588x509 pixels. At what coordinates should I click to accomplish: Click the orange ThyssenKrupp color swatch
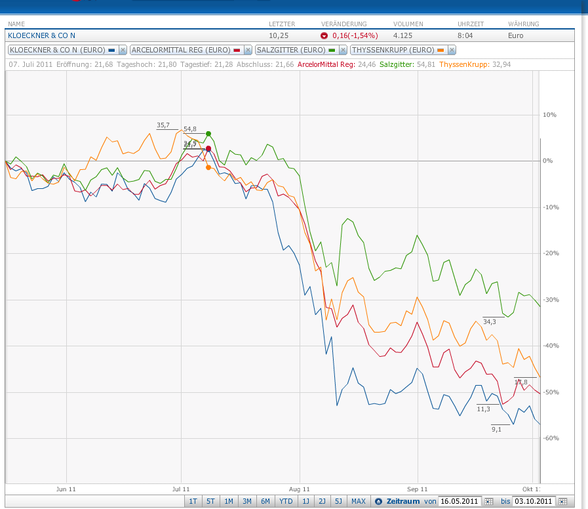(x=441, y=50)
